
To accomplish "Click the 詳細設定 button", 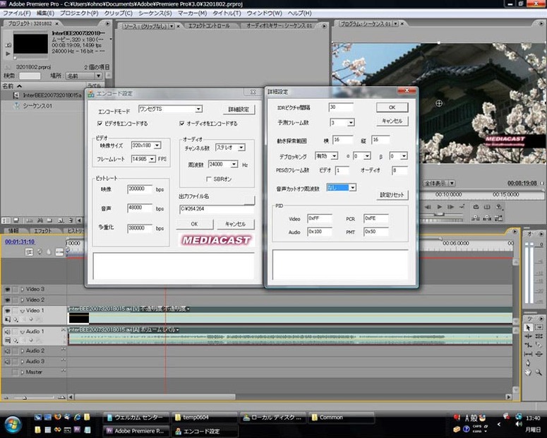I will (x=239, y=109).
